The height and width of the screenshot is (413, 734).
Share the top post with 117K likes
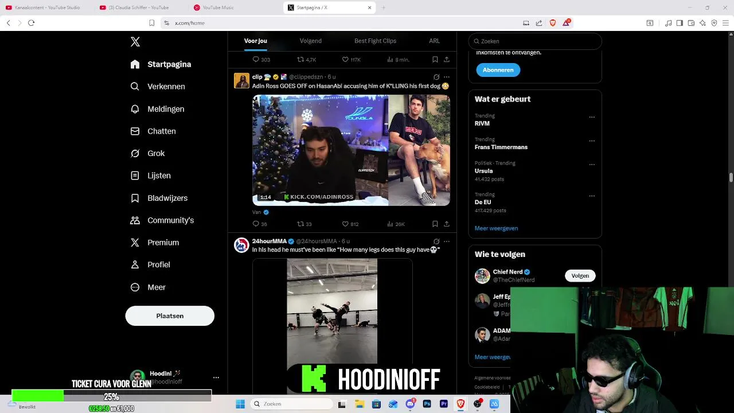tap(447, 60)
